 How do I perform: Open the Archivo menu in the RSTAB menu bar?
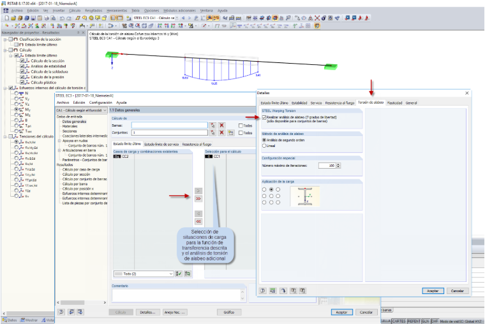point(17,10)
